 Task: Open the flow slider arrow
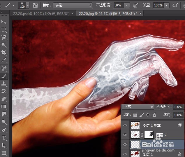coord(166,5)
